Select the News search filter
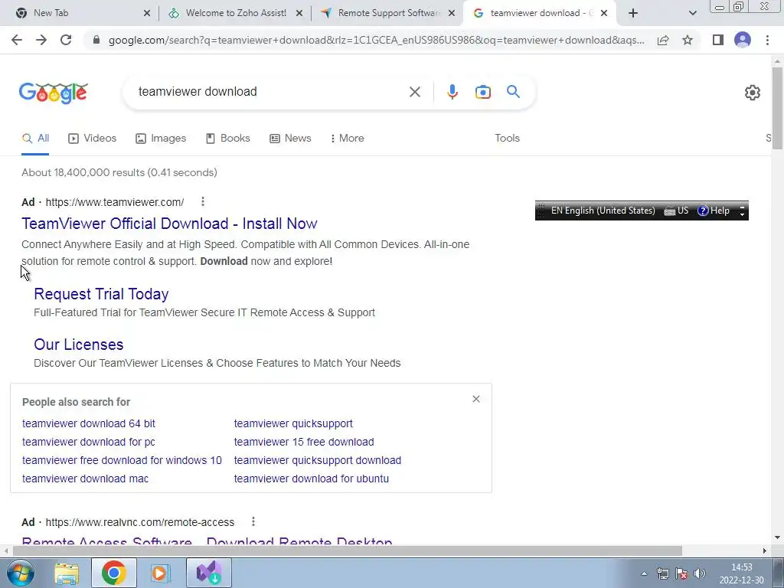The image size is (784, 588). [290, 138]
